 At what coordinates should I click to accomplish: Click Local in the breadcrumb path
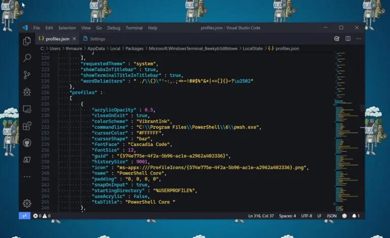point(115,49)
